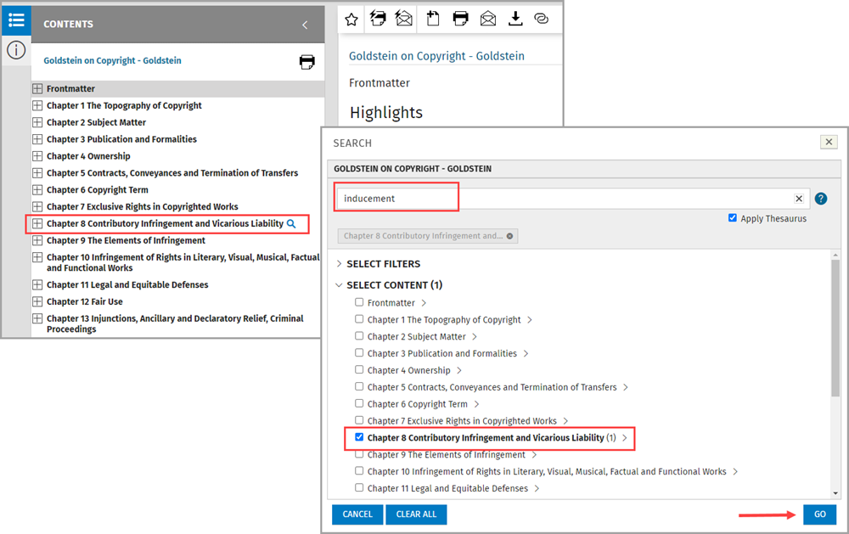Open Chapter 4 Ownership chevron in search

point(459,370)
